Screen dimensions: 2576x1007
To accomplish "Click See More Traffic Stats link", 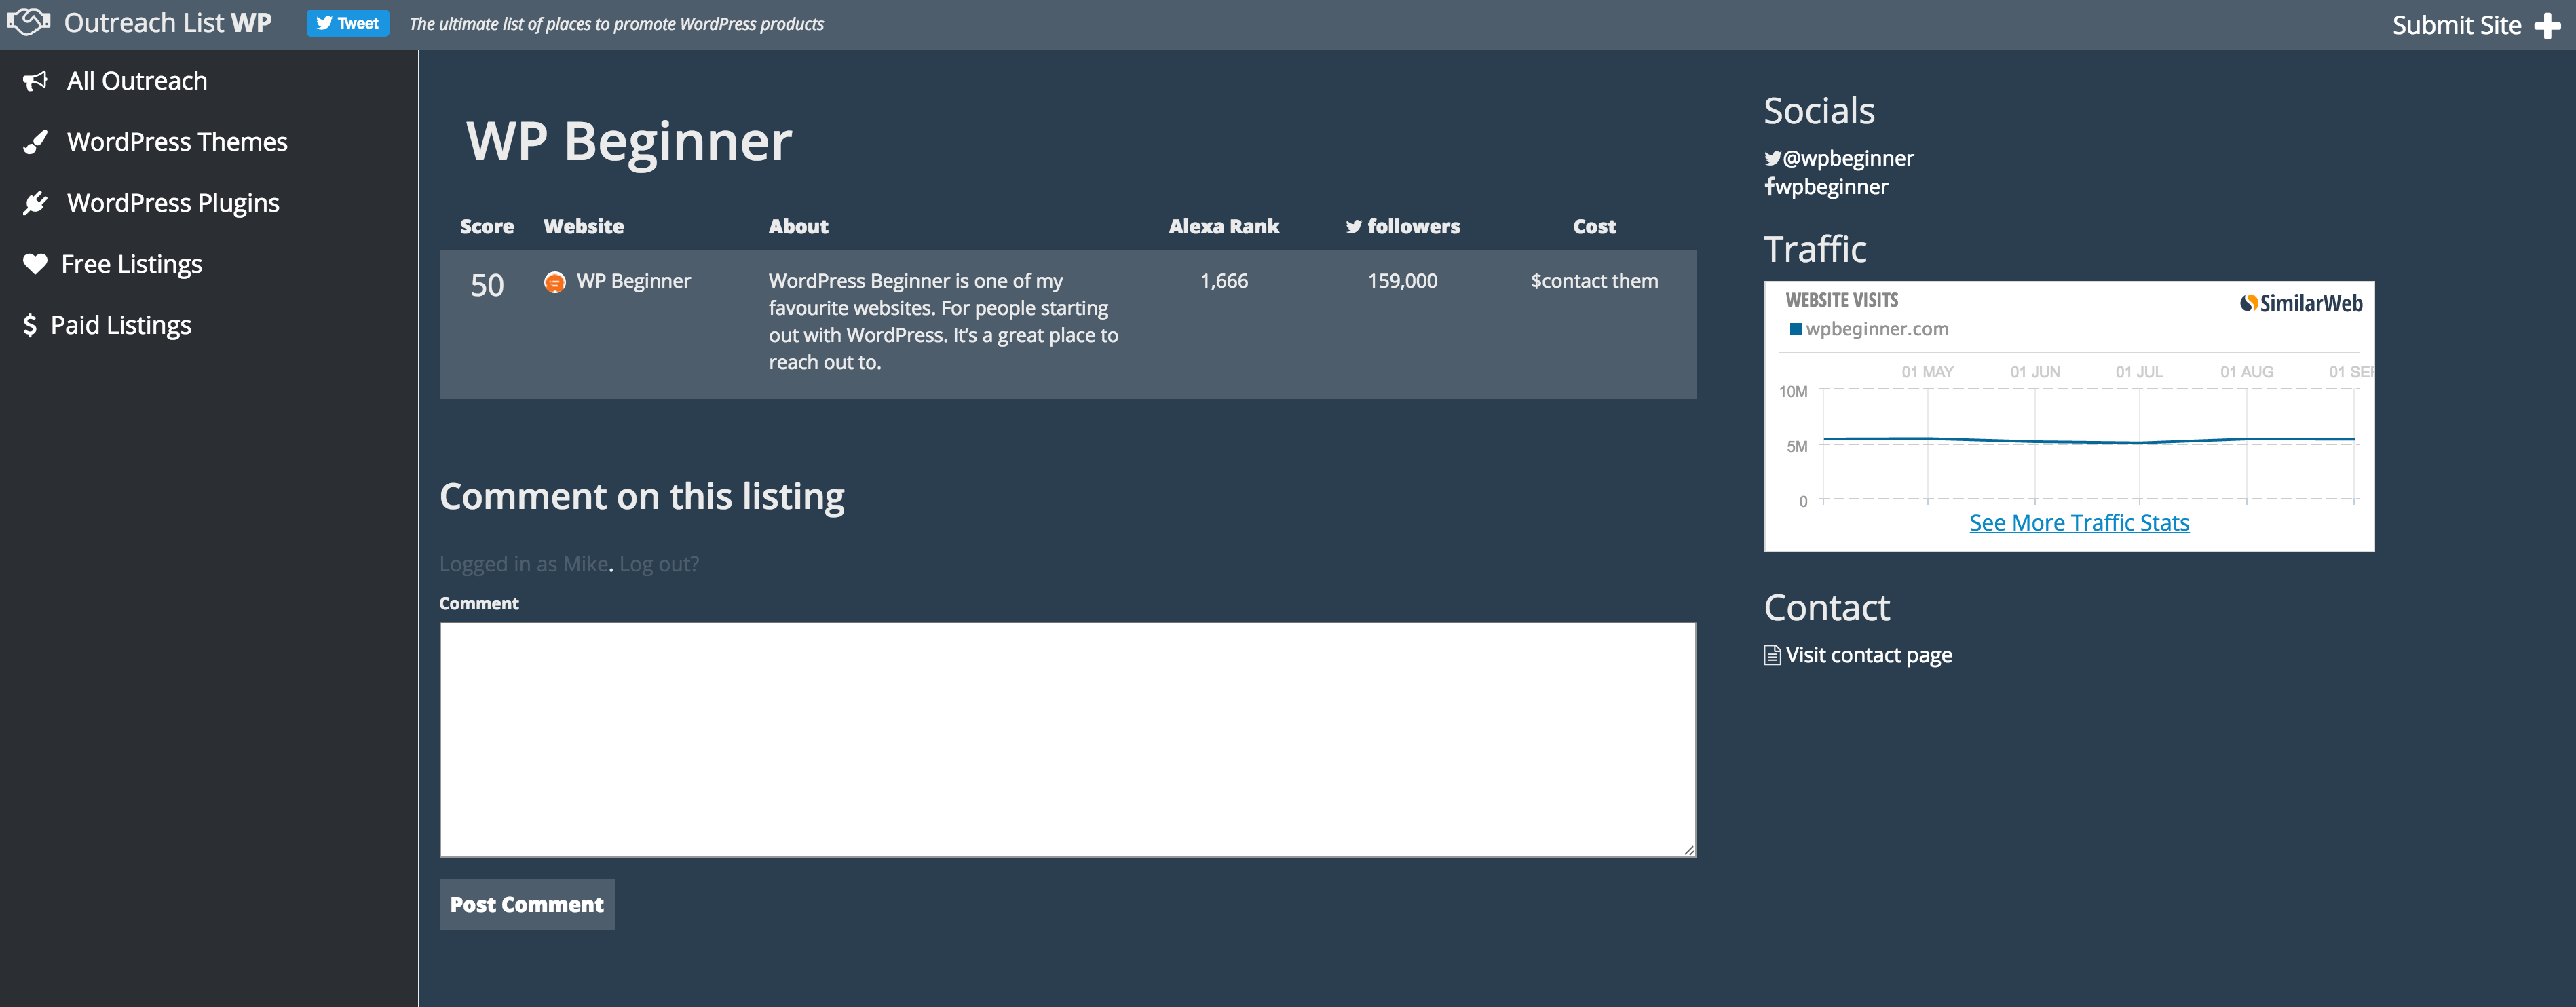I will [2078, 523].
